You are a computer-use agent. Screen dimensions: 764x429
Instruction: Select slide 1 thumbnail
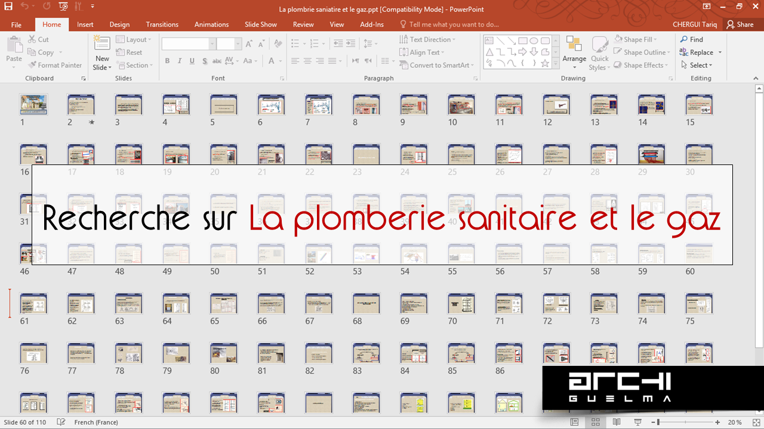coord(33,104)
